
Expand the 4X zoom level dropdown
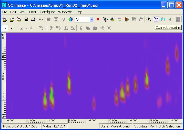pos(92,19)
